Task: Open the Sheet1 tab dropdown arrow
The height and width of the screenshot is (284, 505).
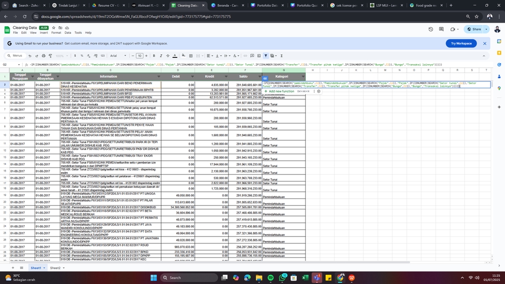Action: pos(44,268)
